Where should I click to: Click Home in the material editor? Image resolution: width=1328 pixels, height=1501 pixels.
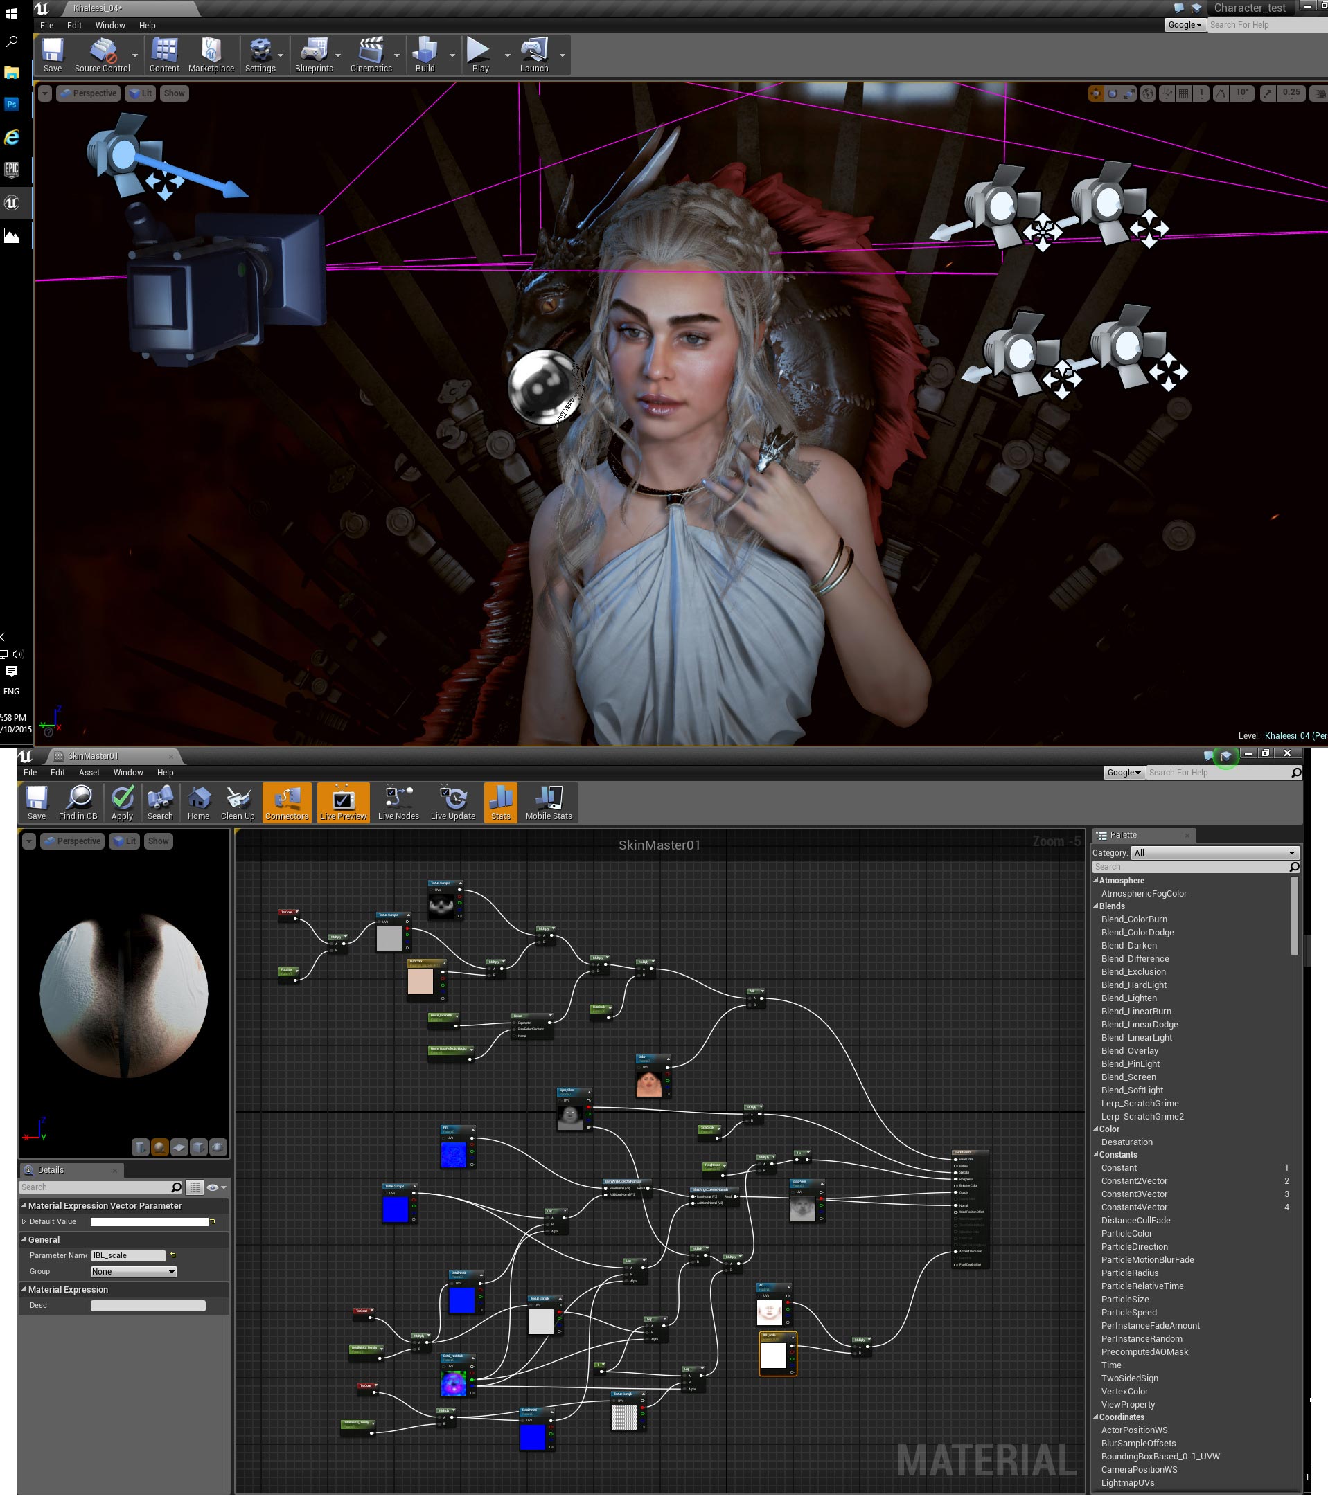tap(198, 802)
